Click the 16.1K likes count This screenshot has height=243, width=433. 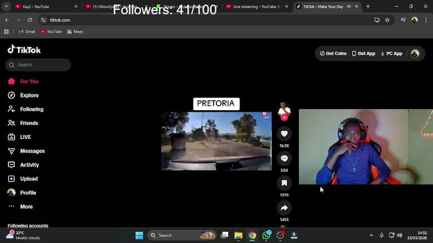click(x=284, y=145)
